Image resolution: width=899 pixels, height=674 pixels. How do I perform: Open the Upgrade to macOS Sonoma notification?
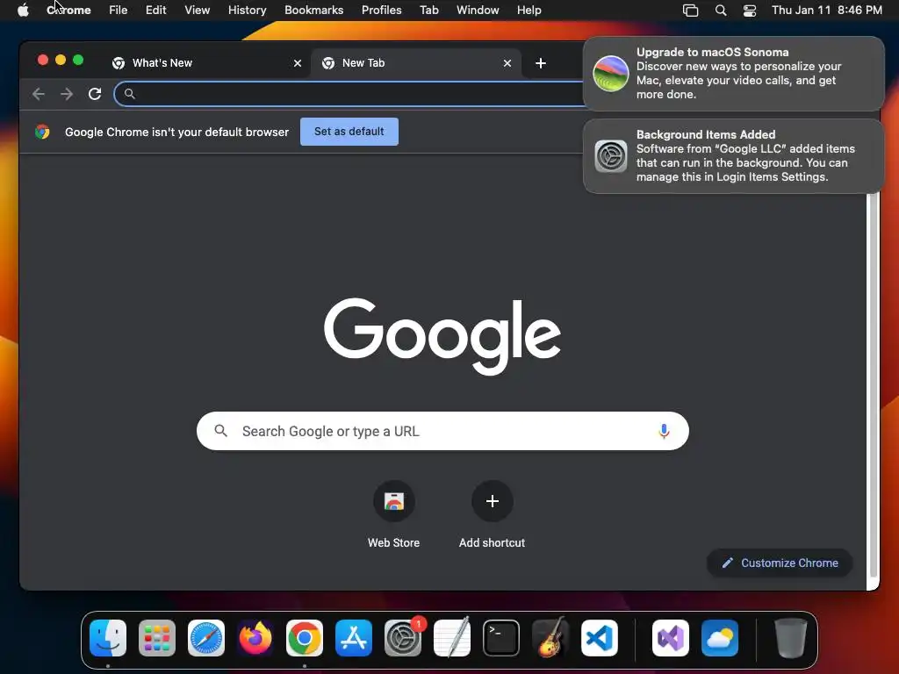coord(734,74)
